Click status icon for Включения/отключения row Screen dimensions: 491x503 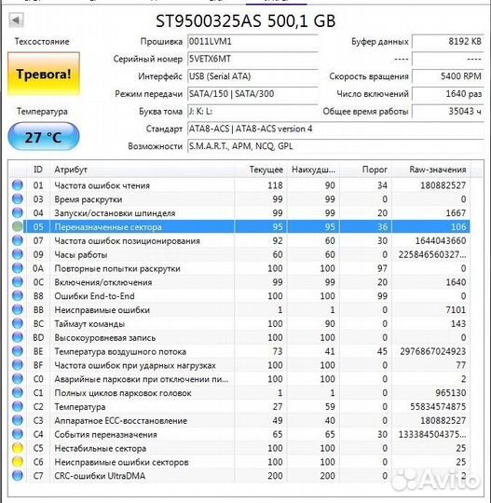pyautogui.click(x=18, y=282)
